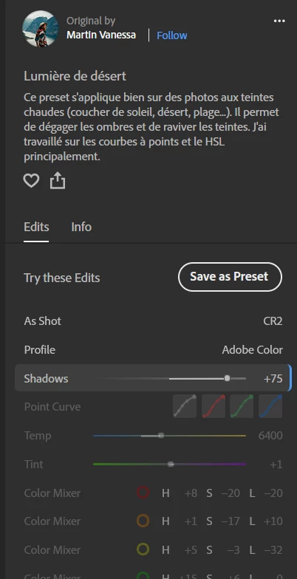Select the Profile Adobe Color row

click(154, 349)
